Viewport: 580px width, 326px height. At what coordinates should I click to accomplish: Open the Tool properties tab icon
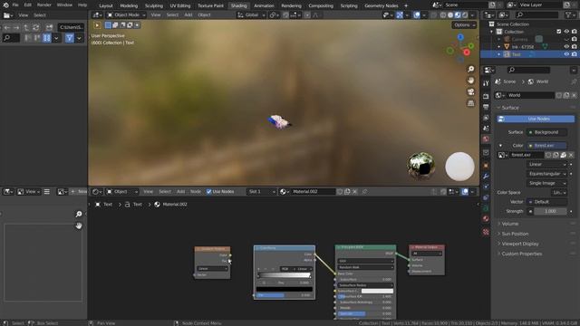point(486,83)
